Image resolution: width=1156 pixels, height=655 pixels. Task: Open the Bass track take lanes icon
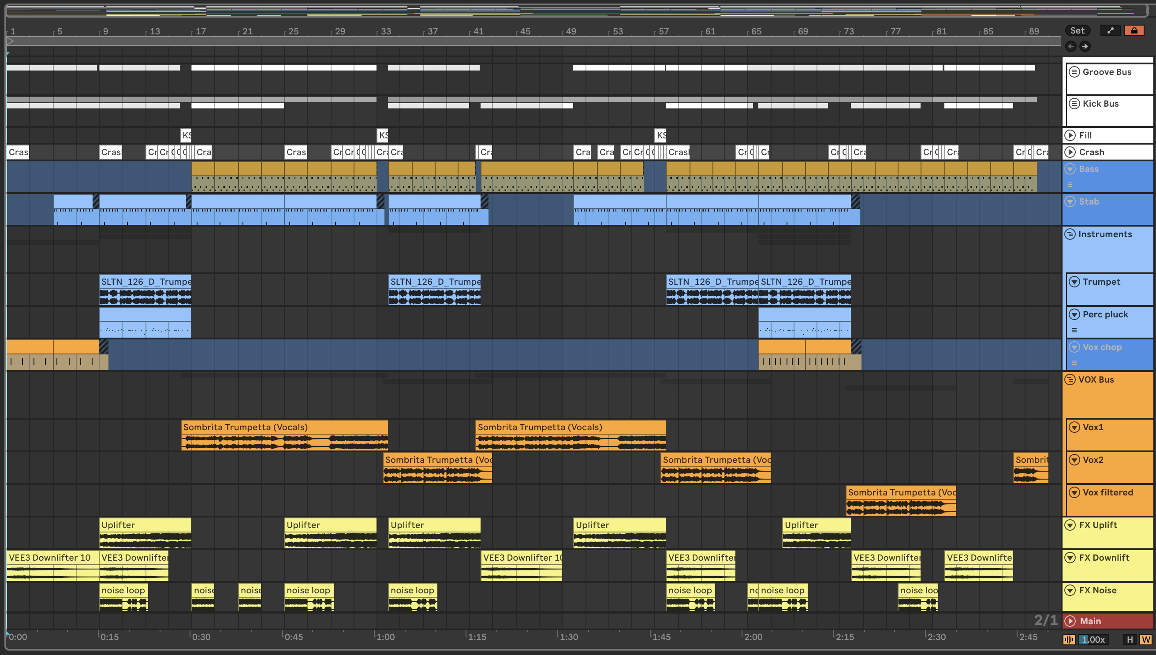tap(1070, 185)
